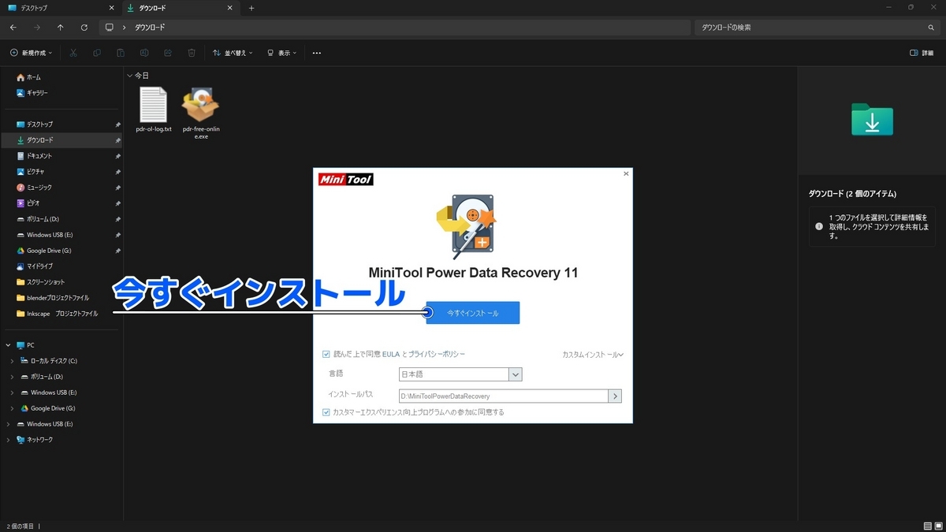
Task: Paste from clipboard using the paste icon
Action: tap(120, 53)
